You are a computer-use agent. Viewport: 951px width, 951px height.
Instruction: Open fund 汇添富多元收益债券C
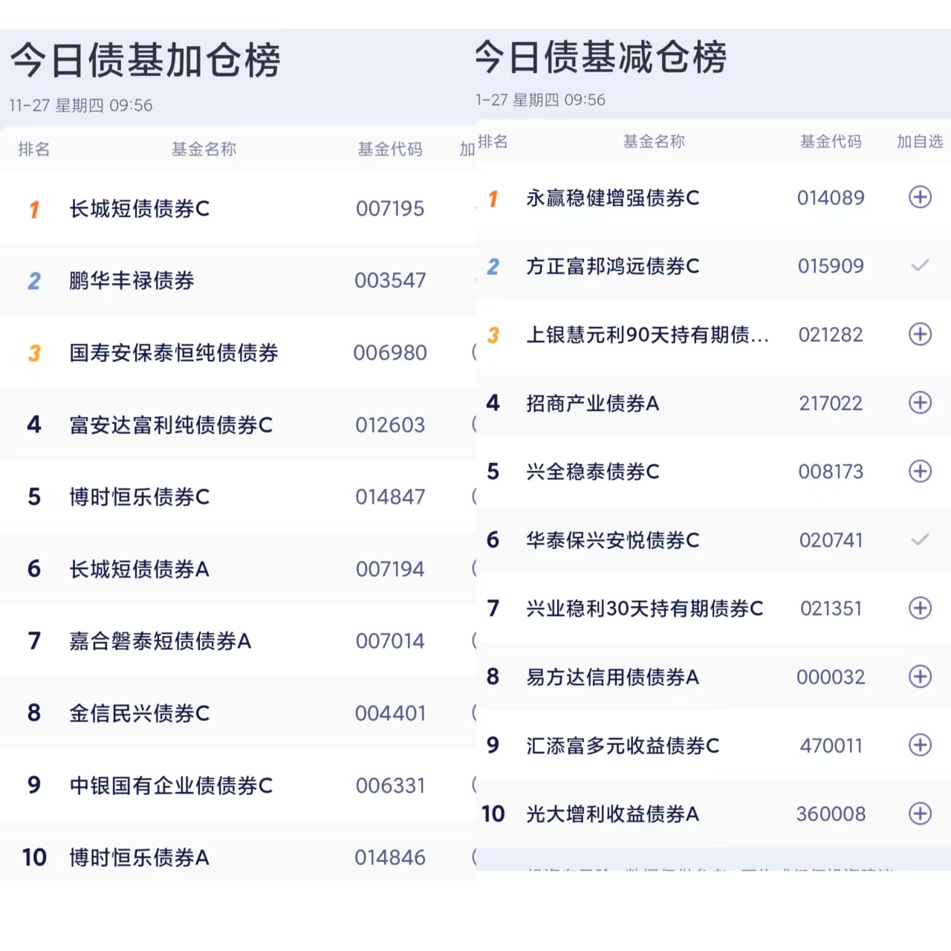point(623,745)
